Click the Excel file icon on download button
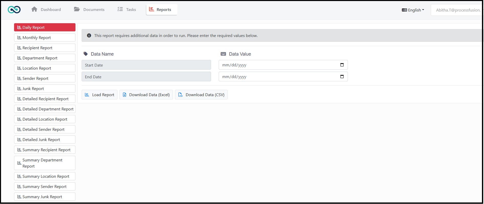Screen dimensions: 484x204 [x=125, y=95]
